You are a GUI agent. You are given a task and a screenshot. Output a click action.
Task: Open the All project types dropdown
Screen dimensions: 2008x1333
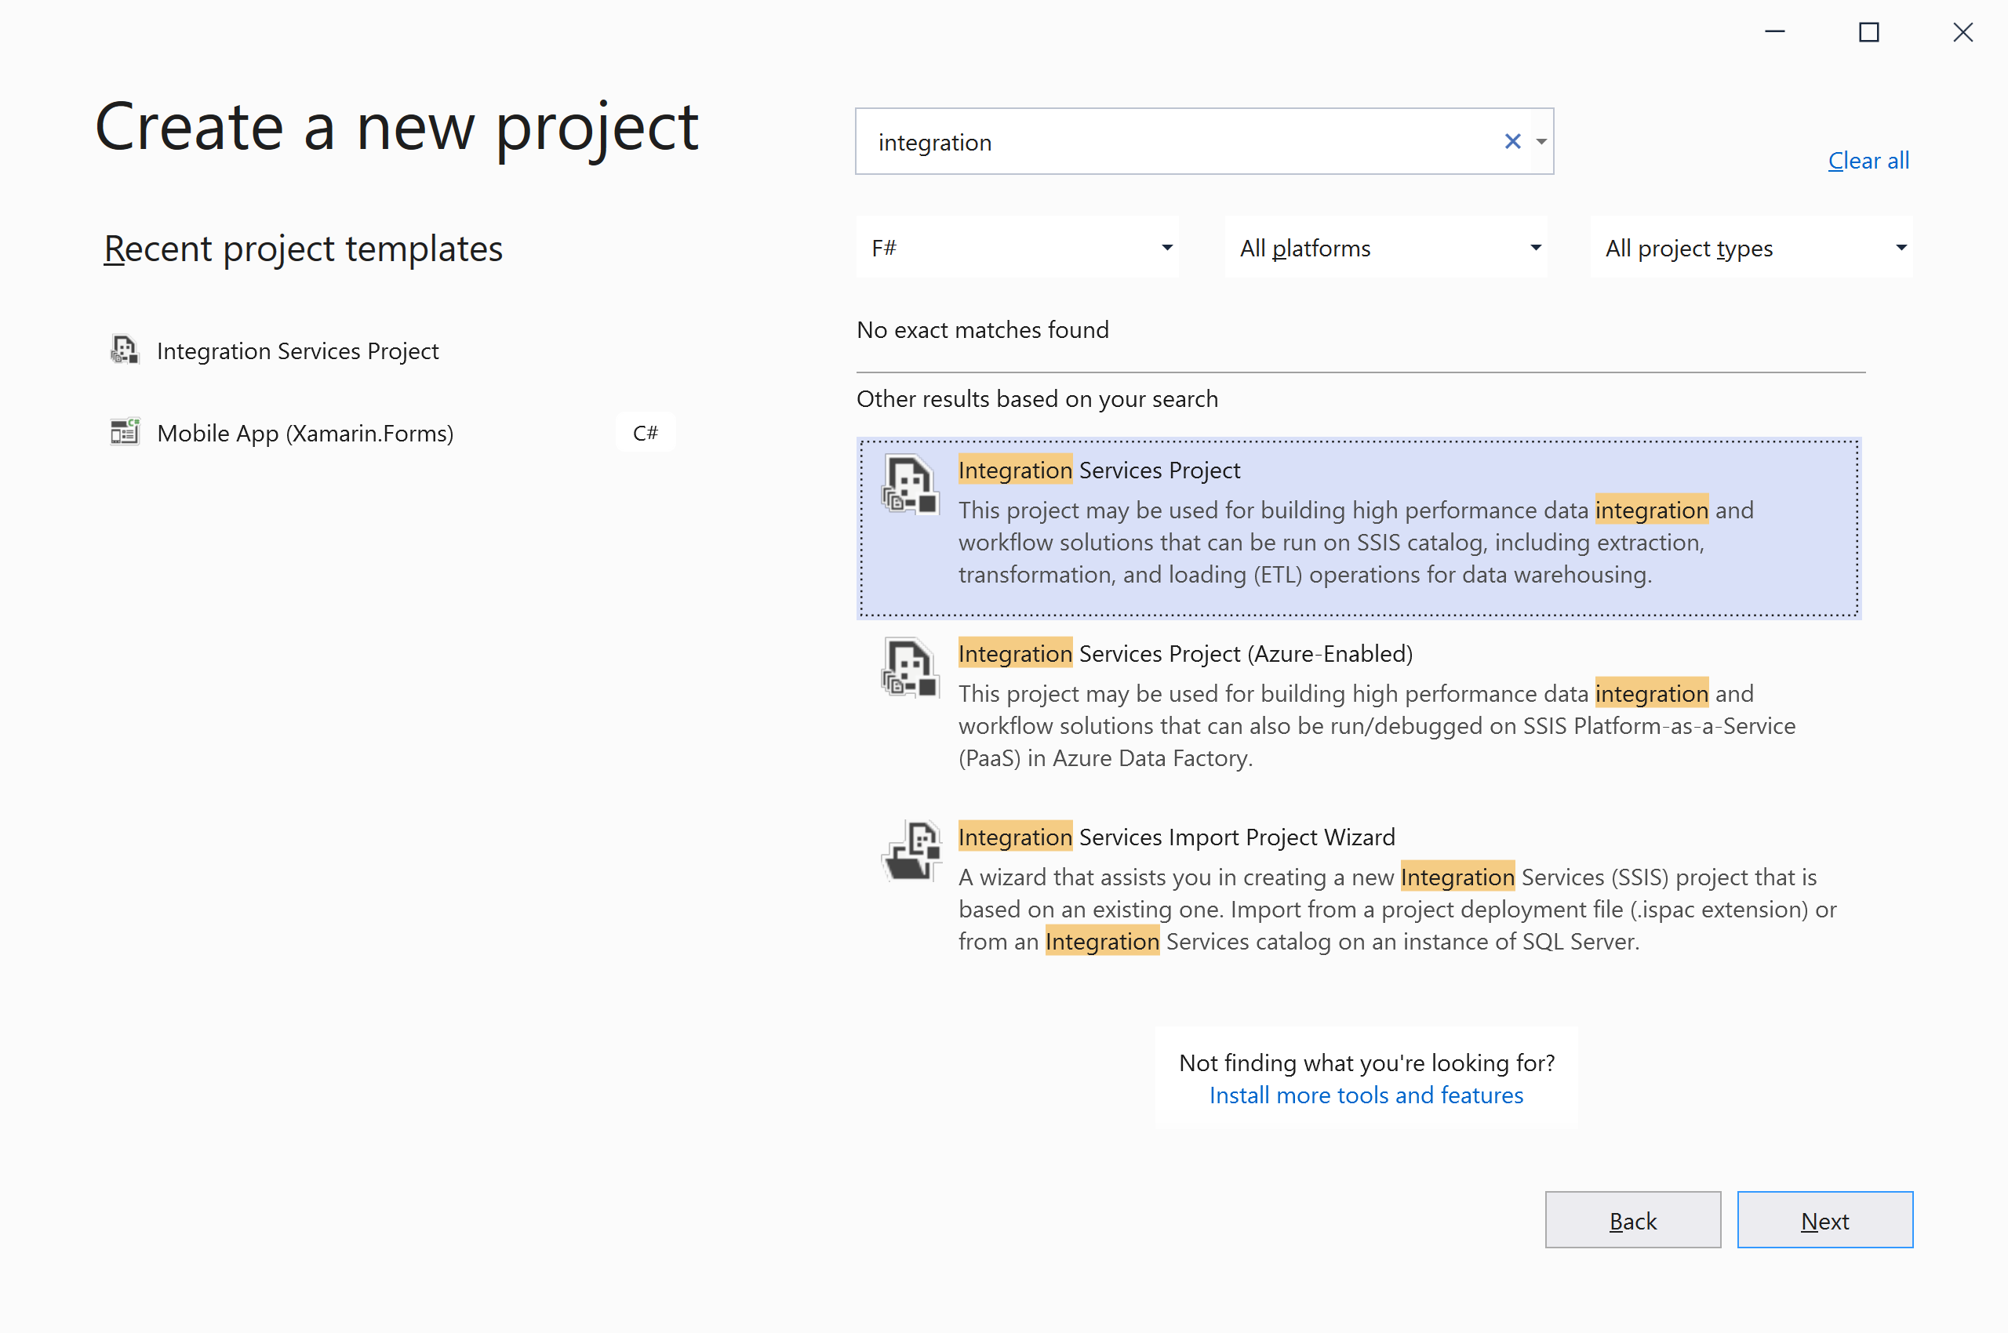(x=1752, y=247)
